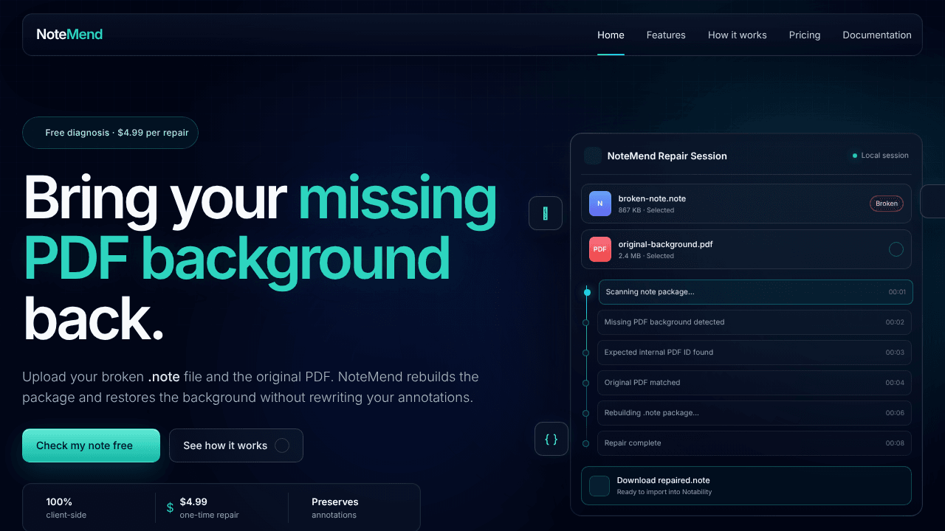This screenshot has height=531, width=945.
Task: Select the Home tab in navigation
Action: pos(611,35)
